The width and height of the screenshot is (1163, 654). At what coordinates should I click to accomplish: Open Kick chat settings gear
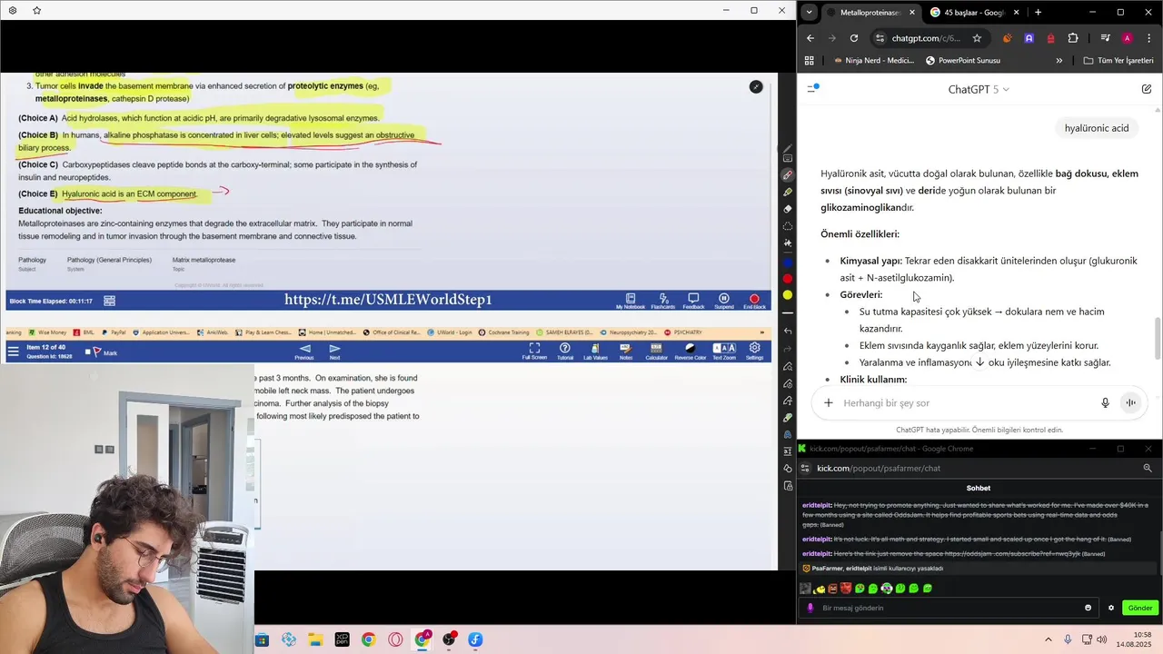pos(1110,608)
